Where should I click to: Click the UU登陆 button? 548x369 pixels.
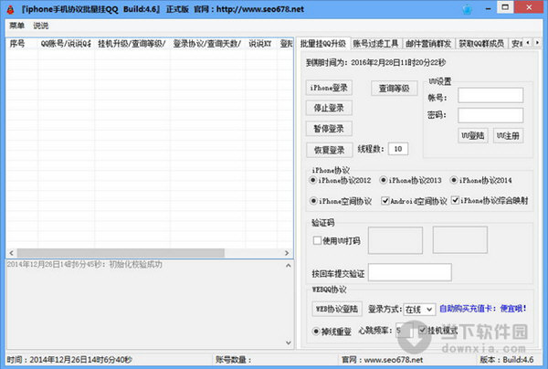pos(473,135)
